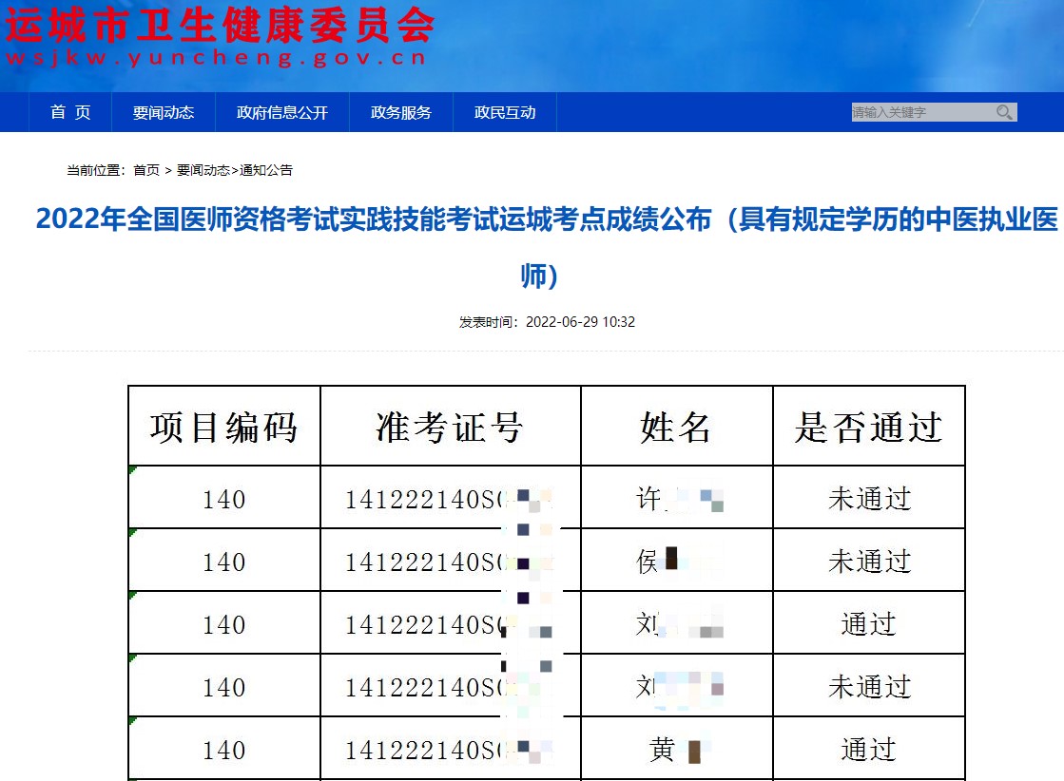Click the 运城市卫生健康委员会 site title

tap(220, 26)
